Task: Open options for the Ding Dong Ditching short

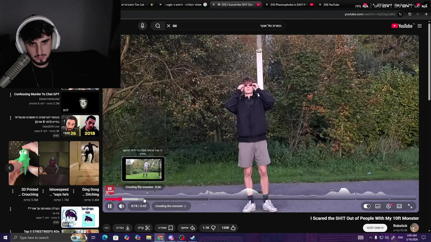Action: pyautogui.click(x=73, y=191)
